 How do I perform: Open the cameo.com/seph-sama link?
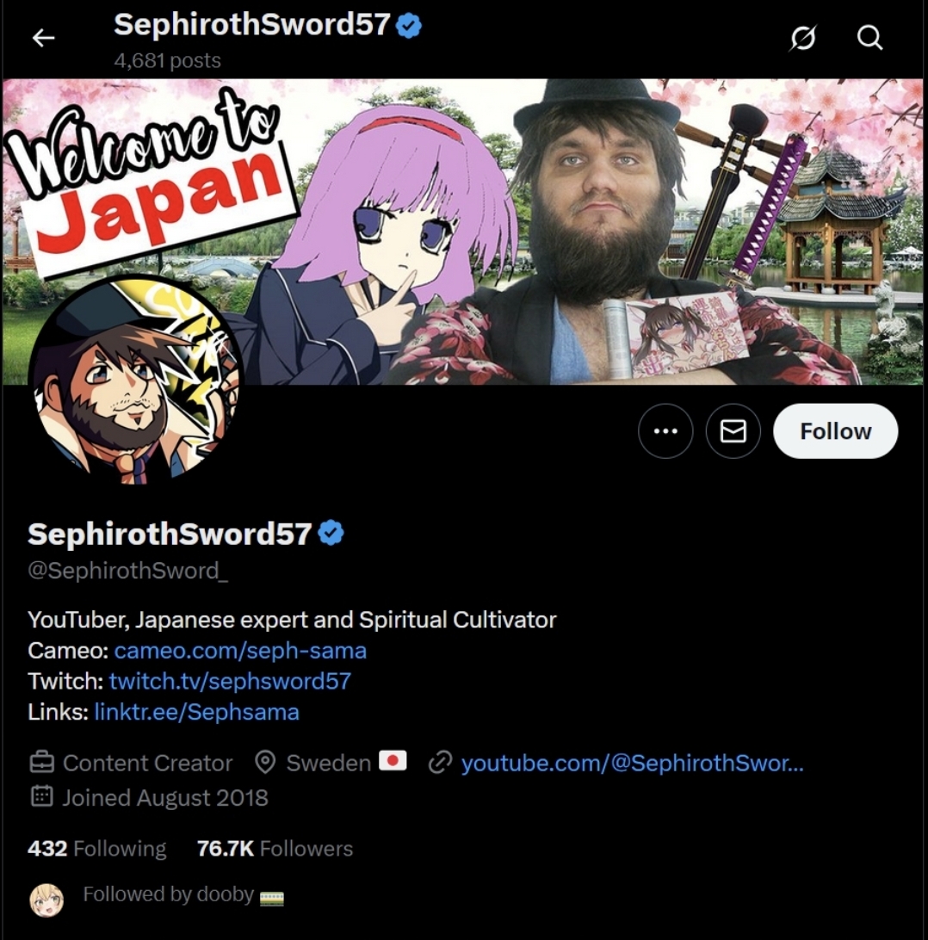click(240, 651)
